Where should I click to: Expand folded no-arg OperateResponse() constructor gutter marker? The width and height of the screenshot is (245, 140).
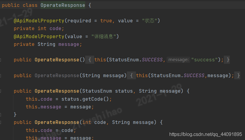tap(1, 60)
